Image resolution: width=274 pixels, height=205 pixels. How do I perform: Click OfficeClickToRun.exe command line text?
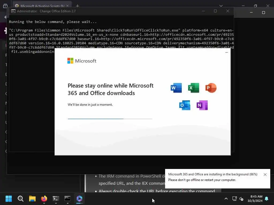121,41
